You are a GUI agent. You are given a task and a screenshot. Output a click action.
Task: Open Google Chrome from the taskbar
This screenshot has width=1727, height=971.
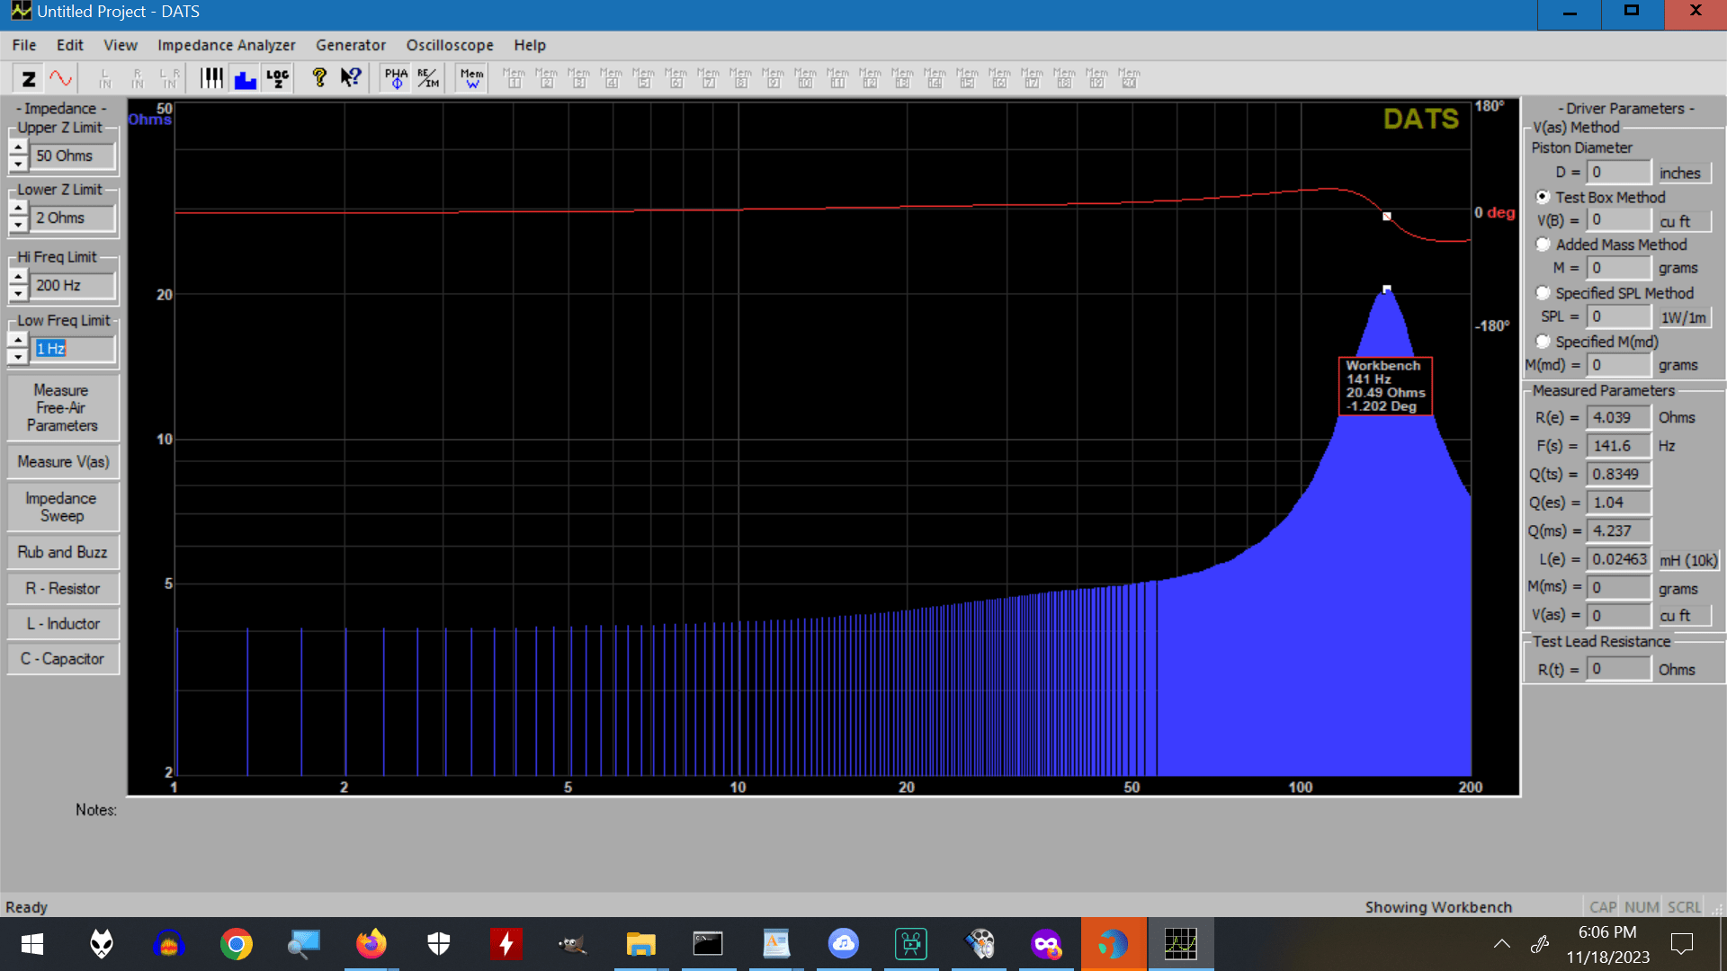[x=236, y=944]
